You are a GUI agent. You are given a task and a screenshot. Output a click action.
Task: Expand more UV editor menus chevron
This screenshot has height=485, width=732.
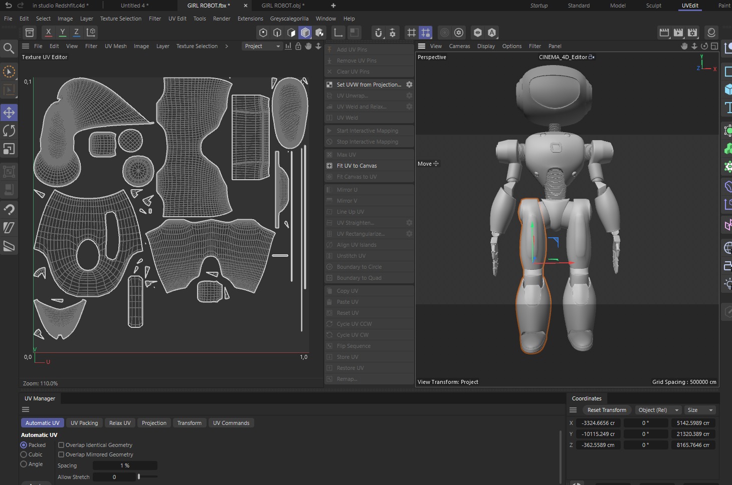[227, 46]
